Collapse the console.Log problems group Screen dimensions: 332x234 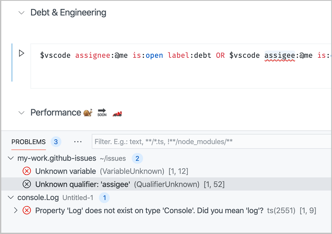[x=11, y=197]
